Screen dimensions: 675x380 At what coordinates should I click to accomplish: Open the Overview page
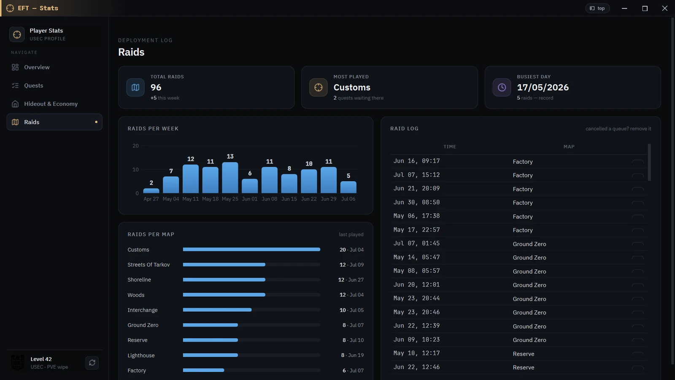[54, 67]
